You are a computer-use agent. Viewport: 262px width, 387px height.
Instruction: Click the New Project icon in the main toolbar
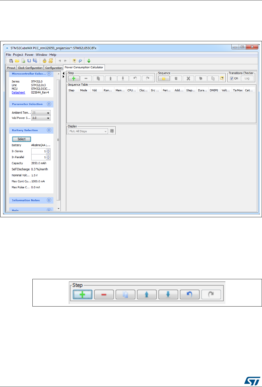[x=11, y=61]
